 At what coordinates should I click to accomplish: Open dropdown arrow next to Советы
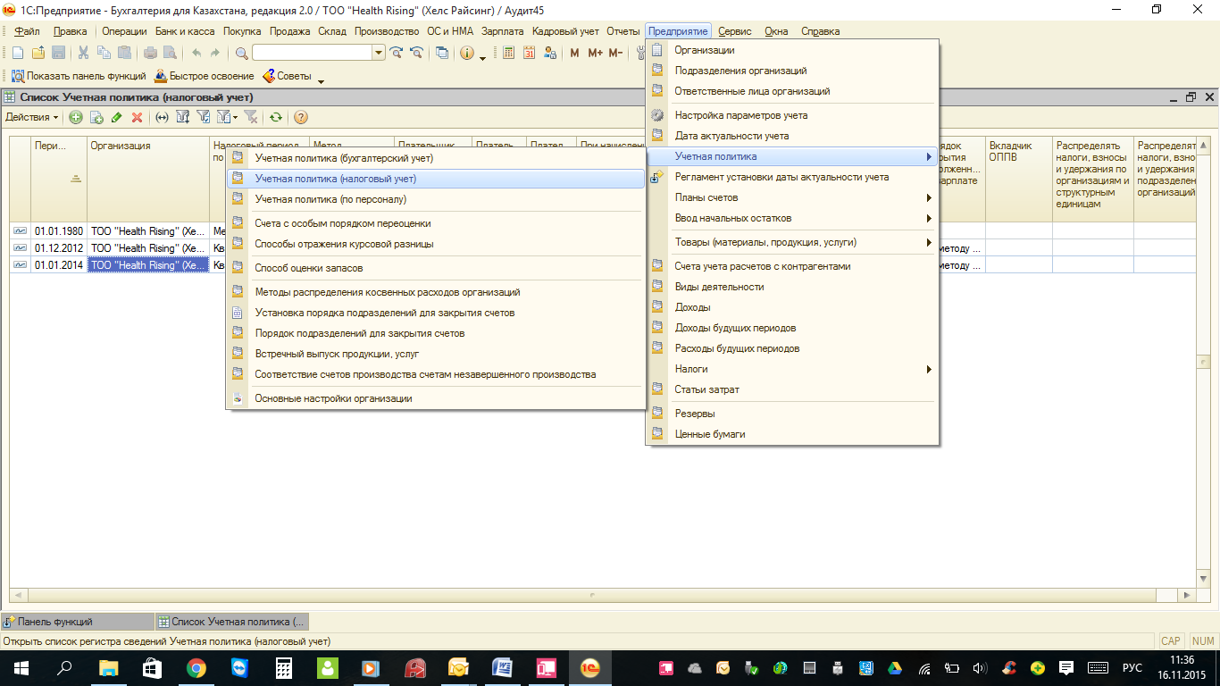click(321, 80)
